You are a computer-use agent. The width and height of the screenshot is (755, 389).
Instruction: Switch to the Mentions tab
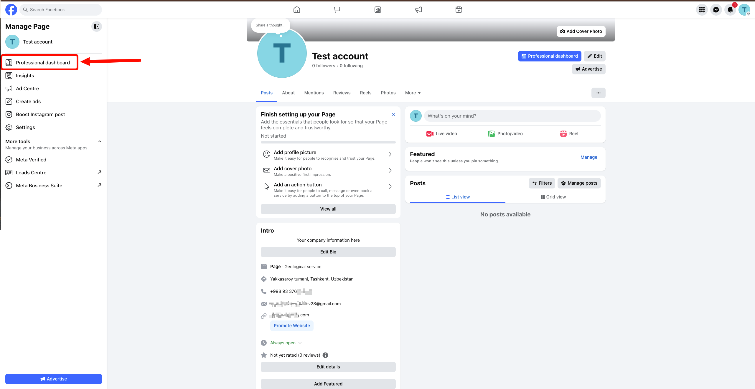tap(314, 93)
